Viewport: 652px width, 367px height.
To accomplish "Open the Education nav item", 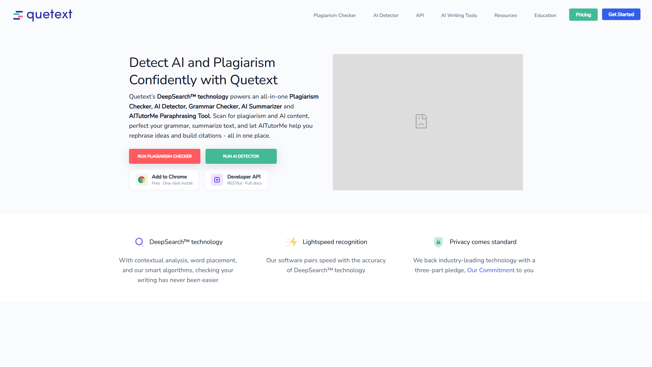I will click(x=545, y=15).
